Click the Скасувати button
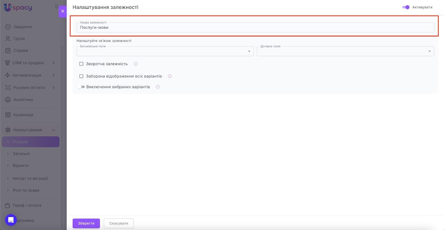This screenshot has height=230, width=444. coord(119,223)
